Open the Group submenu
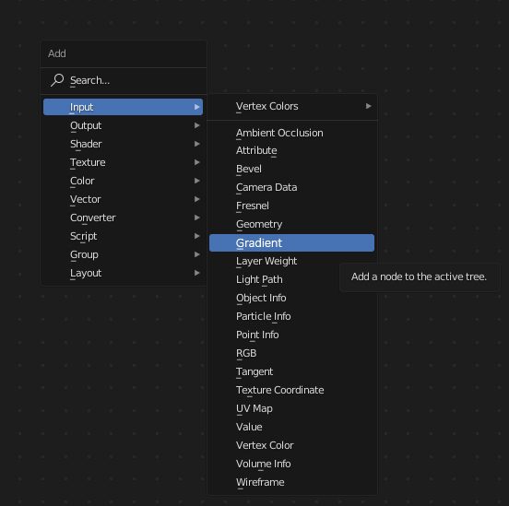509x506 pixels. [x=123, y=254]
